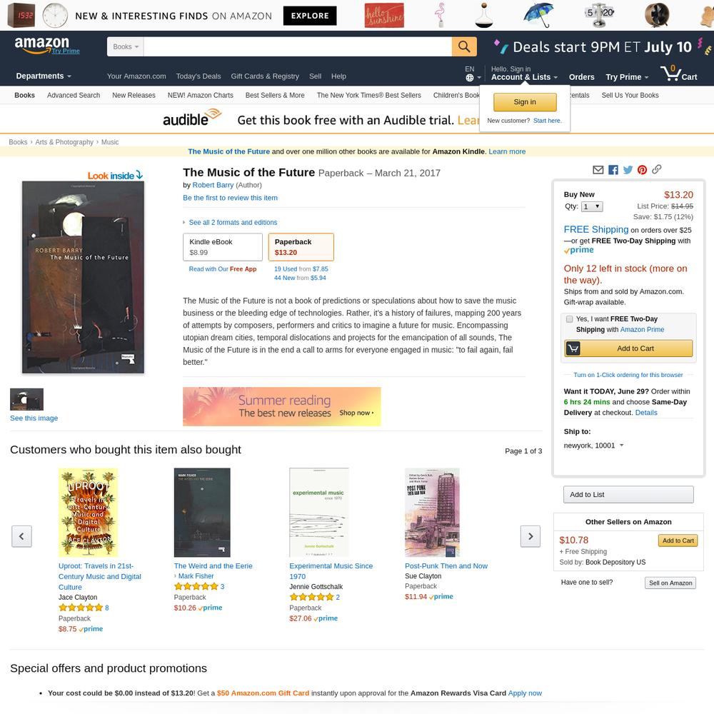Image resolution: width=714 pixels, height=714 pixels.
Task: Show next carousel page arrow
Action: pos(530,536)
